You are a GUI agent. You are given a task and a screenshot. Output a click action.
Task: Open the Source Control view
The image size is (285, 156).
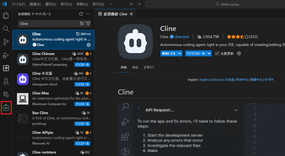pyautogui.click(x=6, y=42)
